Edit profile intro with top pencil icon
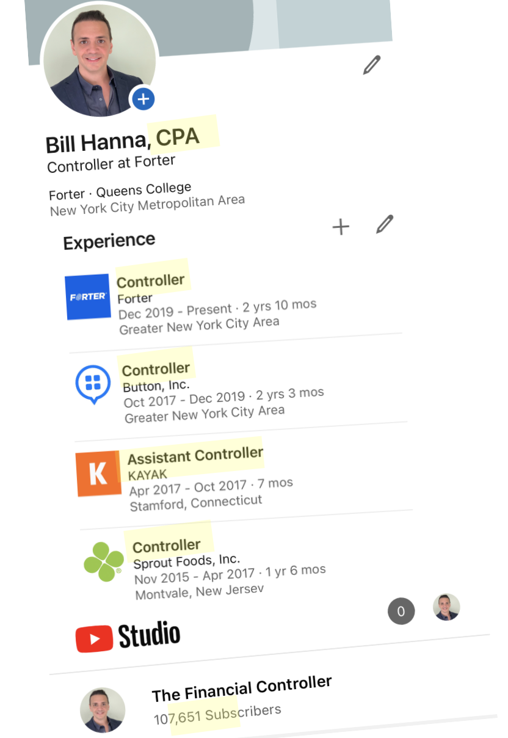This screenshot has width=508, height=738. (372, 65)
